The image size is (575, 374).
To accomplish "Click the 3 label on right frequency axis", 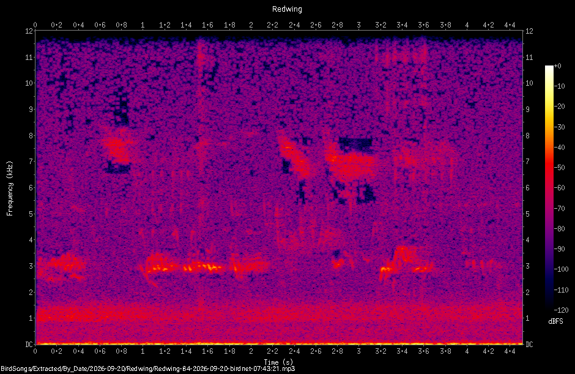I will point(527,266).
